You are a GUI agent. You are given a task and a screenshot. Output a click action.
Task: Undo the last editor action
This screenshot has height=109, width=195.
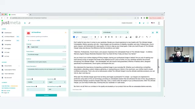coord(147,37)
